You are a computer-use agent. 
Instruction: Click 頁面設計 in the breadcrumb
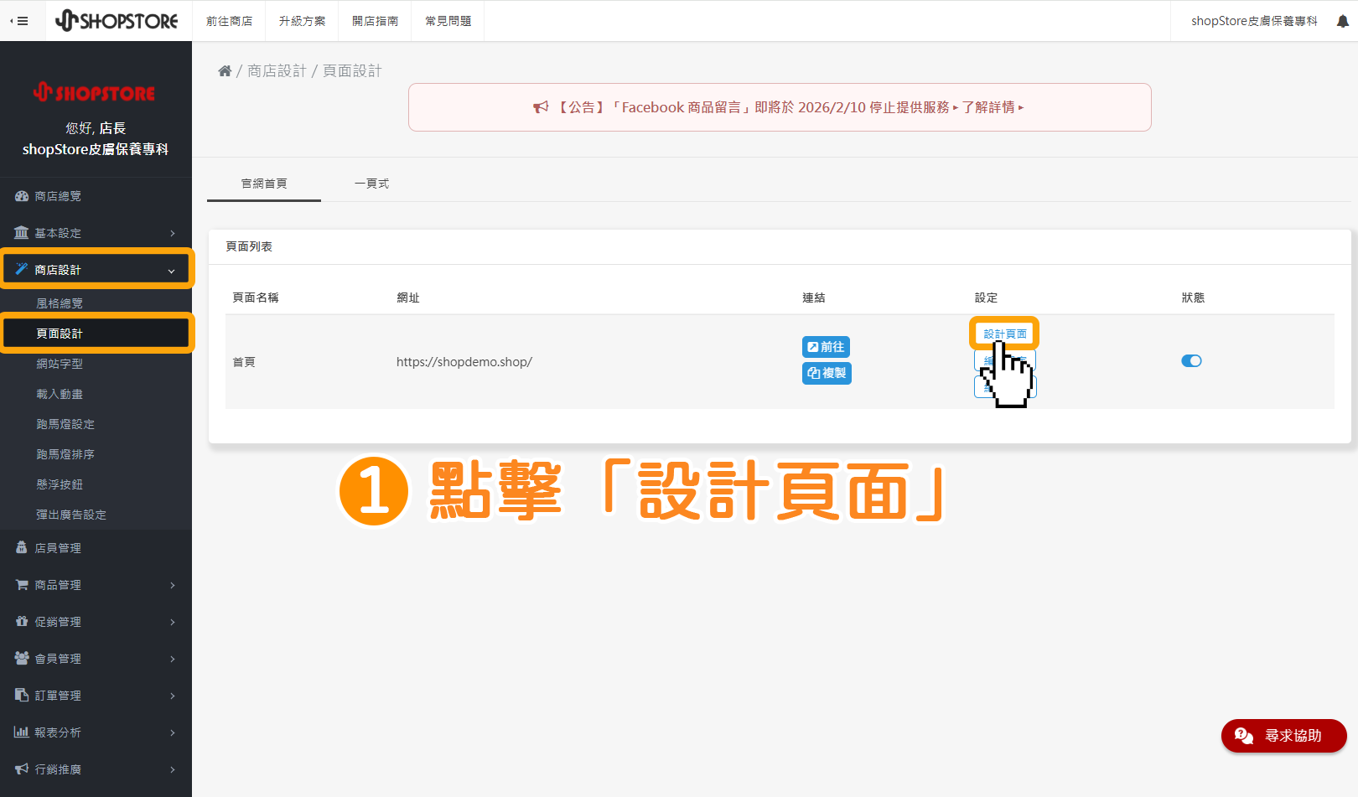click(x=350, y=70)
